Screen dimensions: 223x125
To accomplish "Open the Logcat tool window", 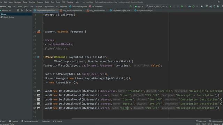I will pyautogui.click(x=57, y=121).
